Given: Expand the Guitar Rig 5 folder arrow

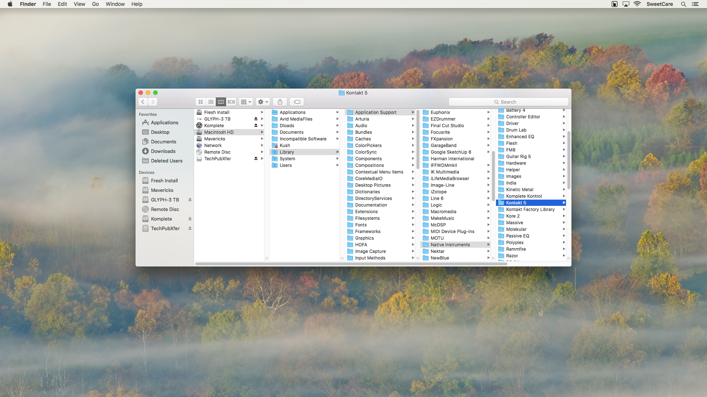Looking at the screenshot, I should coord(564,157).
